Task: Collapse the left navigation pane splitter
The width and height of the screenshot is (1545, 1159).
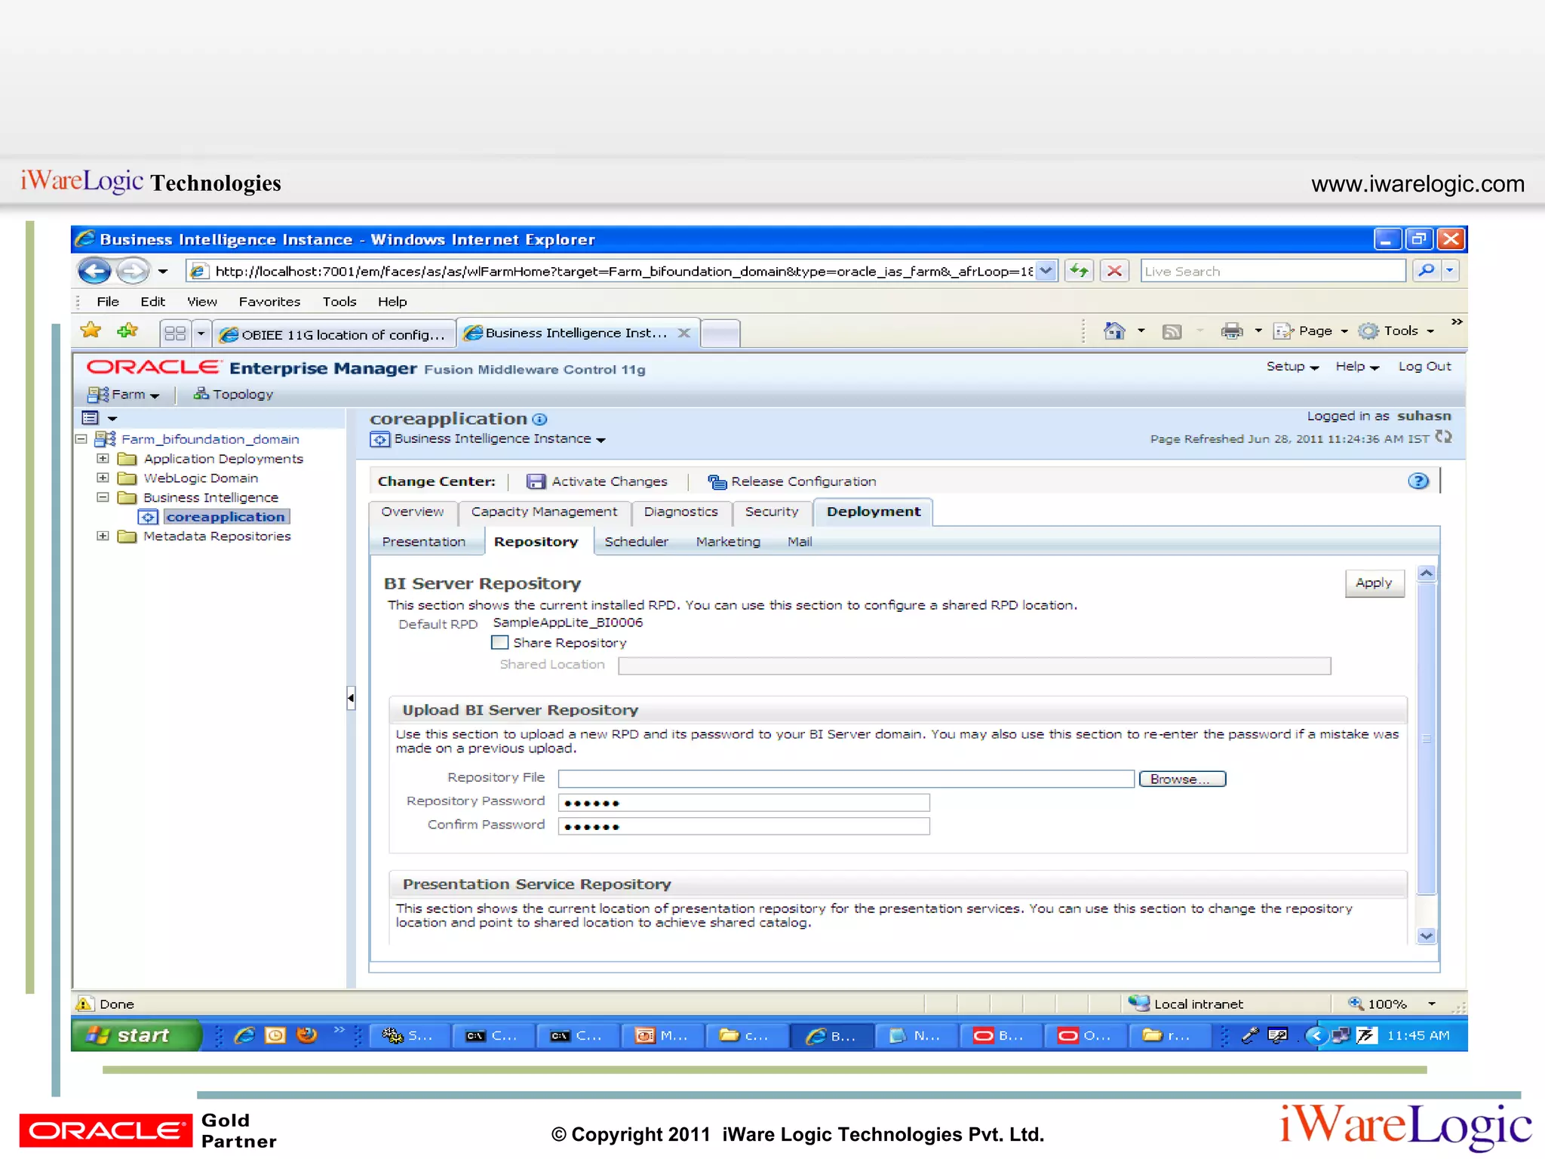Action: (351, 698)
